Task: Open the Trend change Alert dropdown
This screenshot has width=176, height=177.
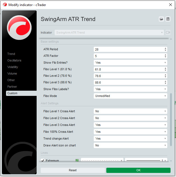Action: (x=130, y=138)
